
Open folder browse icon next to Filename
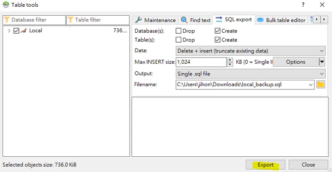pos(321,85)
